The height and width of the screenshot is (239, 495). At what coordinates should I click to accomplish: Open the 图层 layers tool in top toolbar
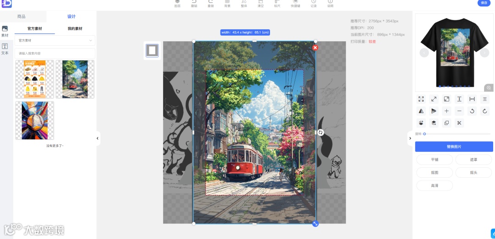pos(177,4)
